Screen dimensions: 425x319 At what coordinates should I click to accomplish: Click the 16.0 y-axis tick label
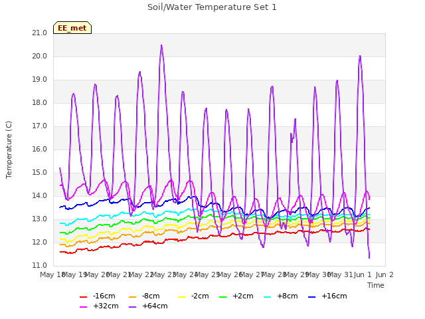click(x=40, y=149)
